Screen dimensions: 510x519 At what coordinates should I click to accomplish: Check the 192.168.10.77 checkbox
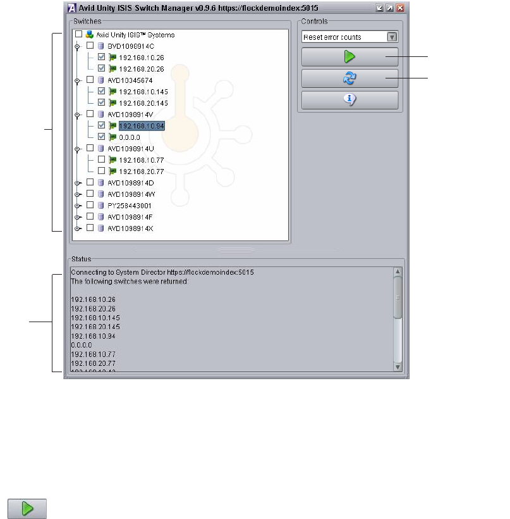[x=102, y=159]
